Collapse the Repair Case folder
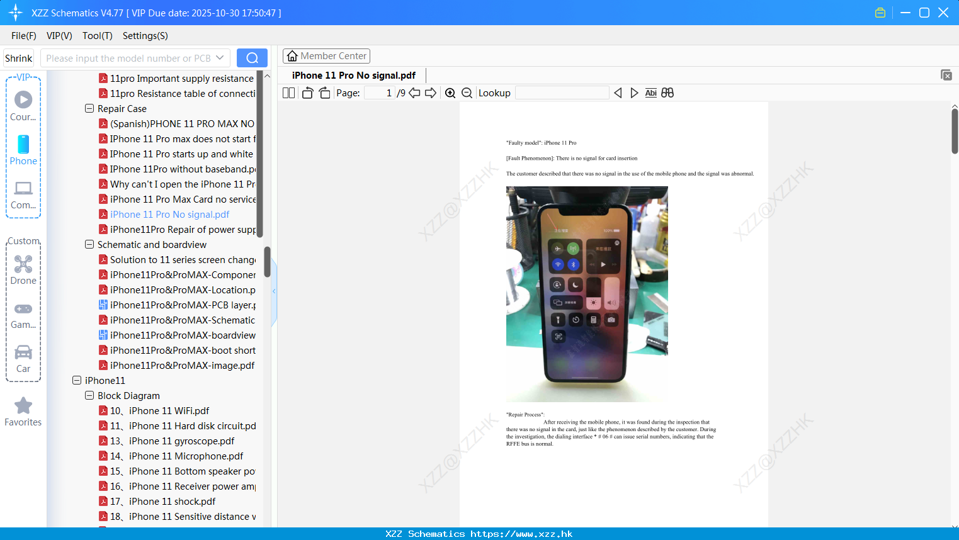Screen dimensions: 959x540 89,108
